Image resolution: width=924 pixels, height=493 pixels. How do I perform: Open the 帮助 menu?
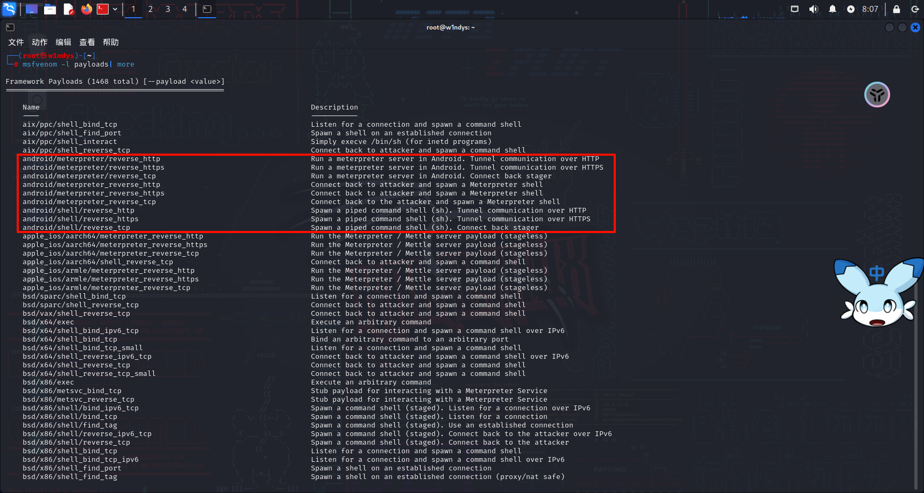[110, 42]
